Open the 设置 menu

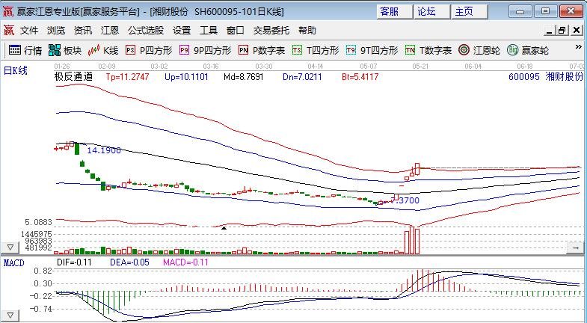coord(182,31)
